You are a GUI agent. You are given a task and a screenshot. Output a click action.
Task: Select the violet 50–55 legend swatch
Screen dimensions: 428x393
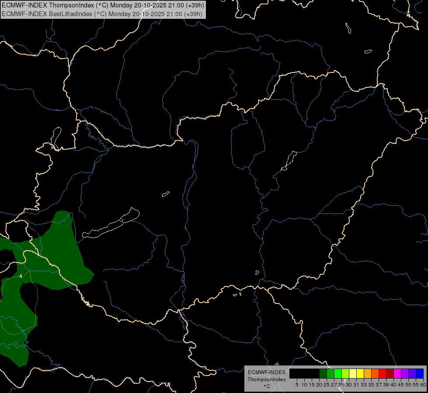(412, 373)
